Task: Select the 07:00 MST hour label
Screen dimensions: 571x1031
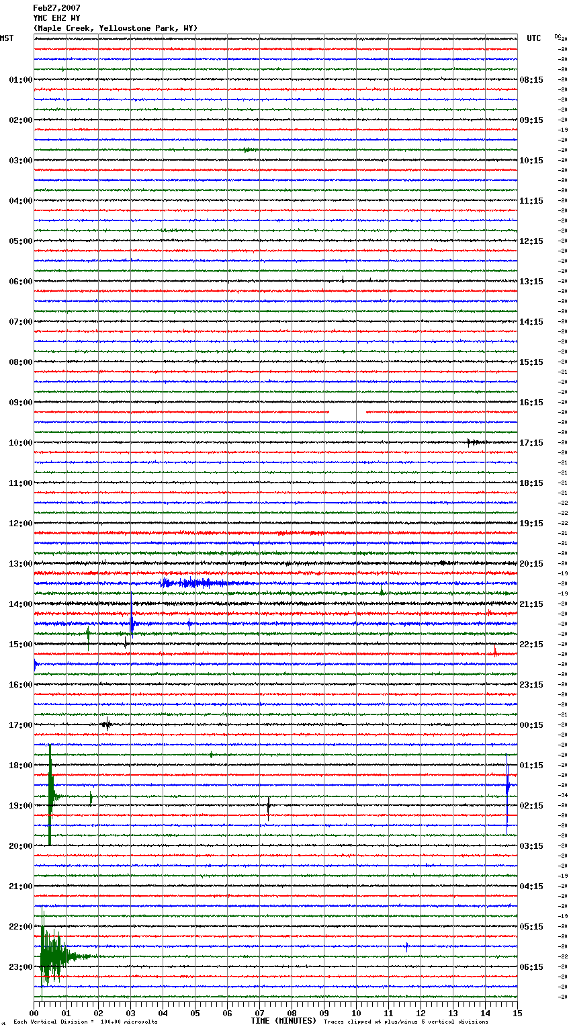Action: (21, 322)
